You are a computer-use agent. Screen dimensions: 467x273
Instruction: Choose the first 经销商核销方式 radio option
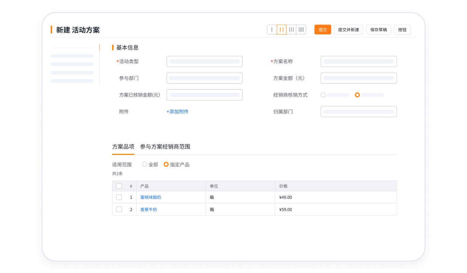click(323, 95)
